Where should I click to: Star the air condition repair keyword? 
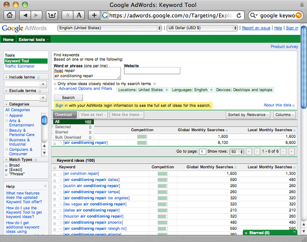click(61, 174)
